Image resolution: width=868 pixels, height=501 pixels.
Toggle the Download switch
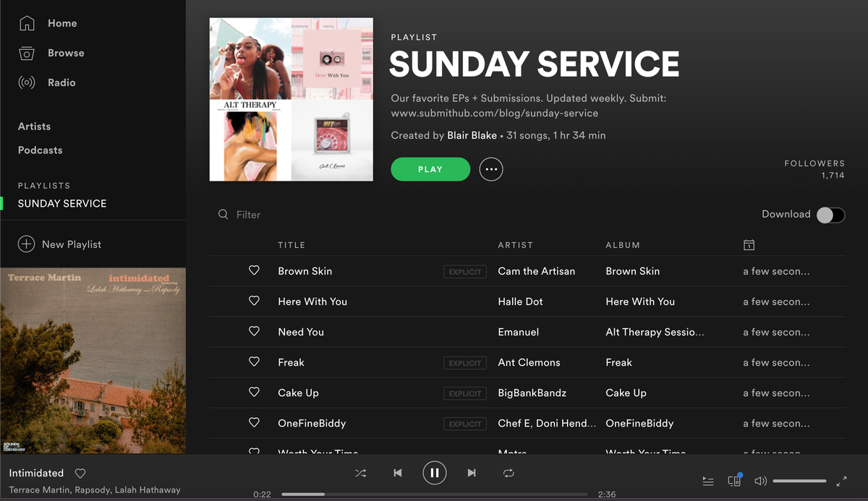coord(830,215)
